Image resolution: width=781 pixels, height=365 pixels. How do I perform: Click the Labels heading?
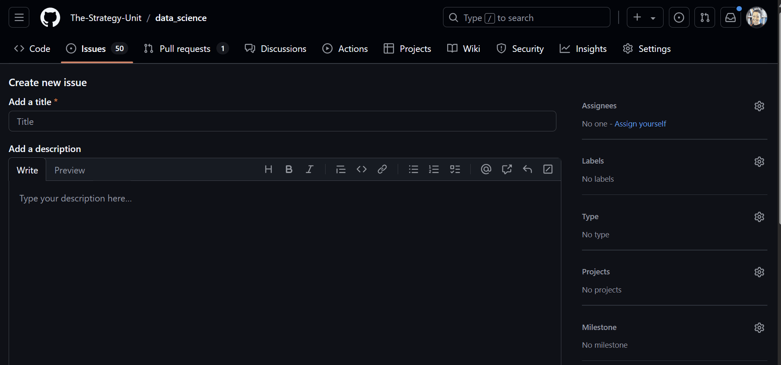(593, 161)
